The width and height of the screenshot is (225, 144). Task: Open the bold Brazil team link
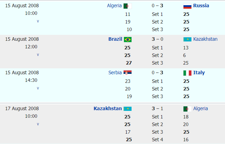coord(115,39)
